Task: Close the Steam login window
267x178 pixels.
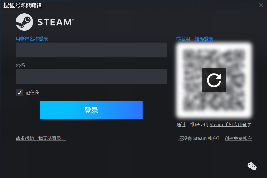Action: click(261, 6)
